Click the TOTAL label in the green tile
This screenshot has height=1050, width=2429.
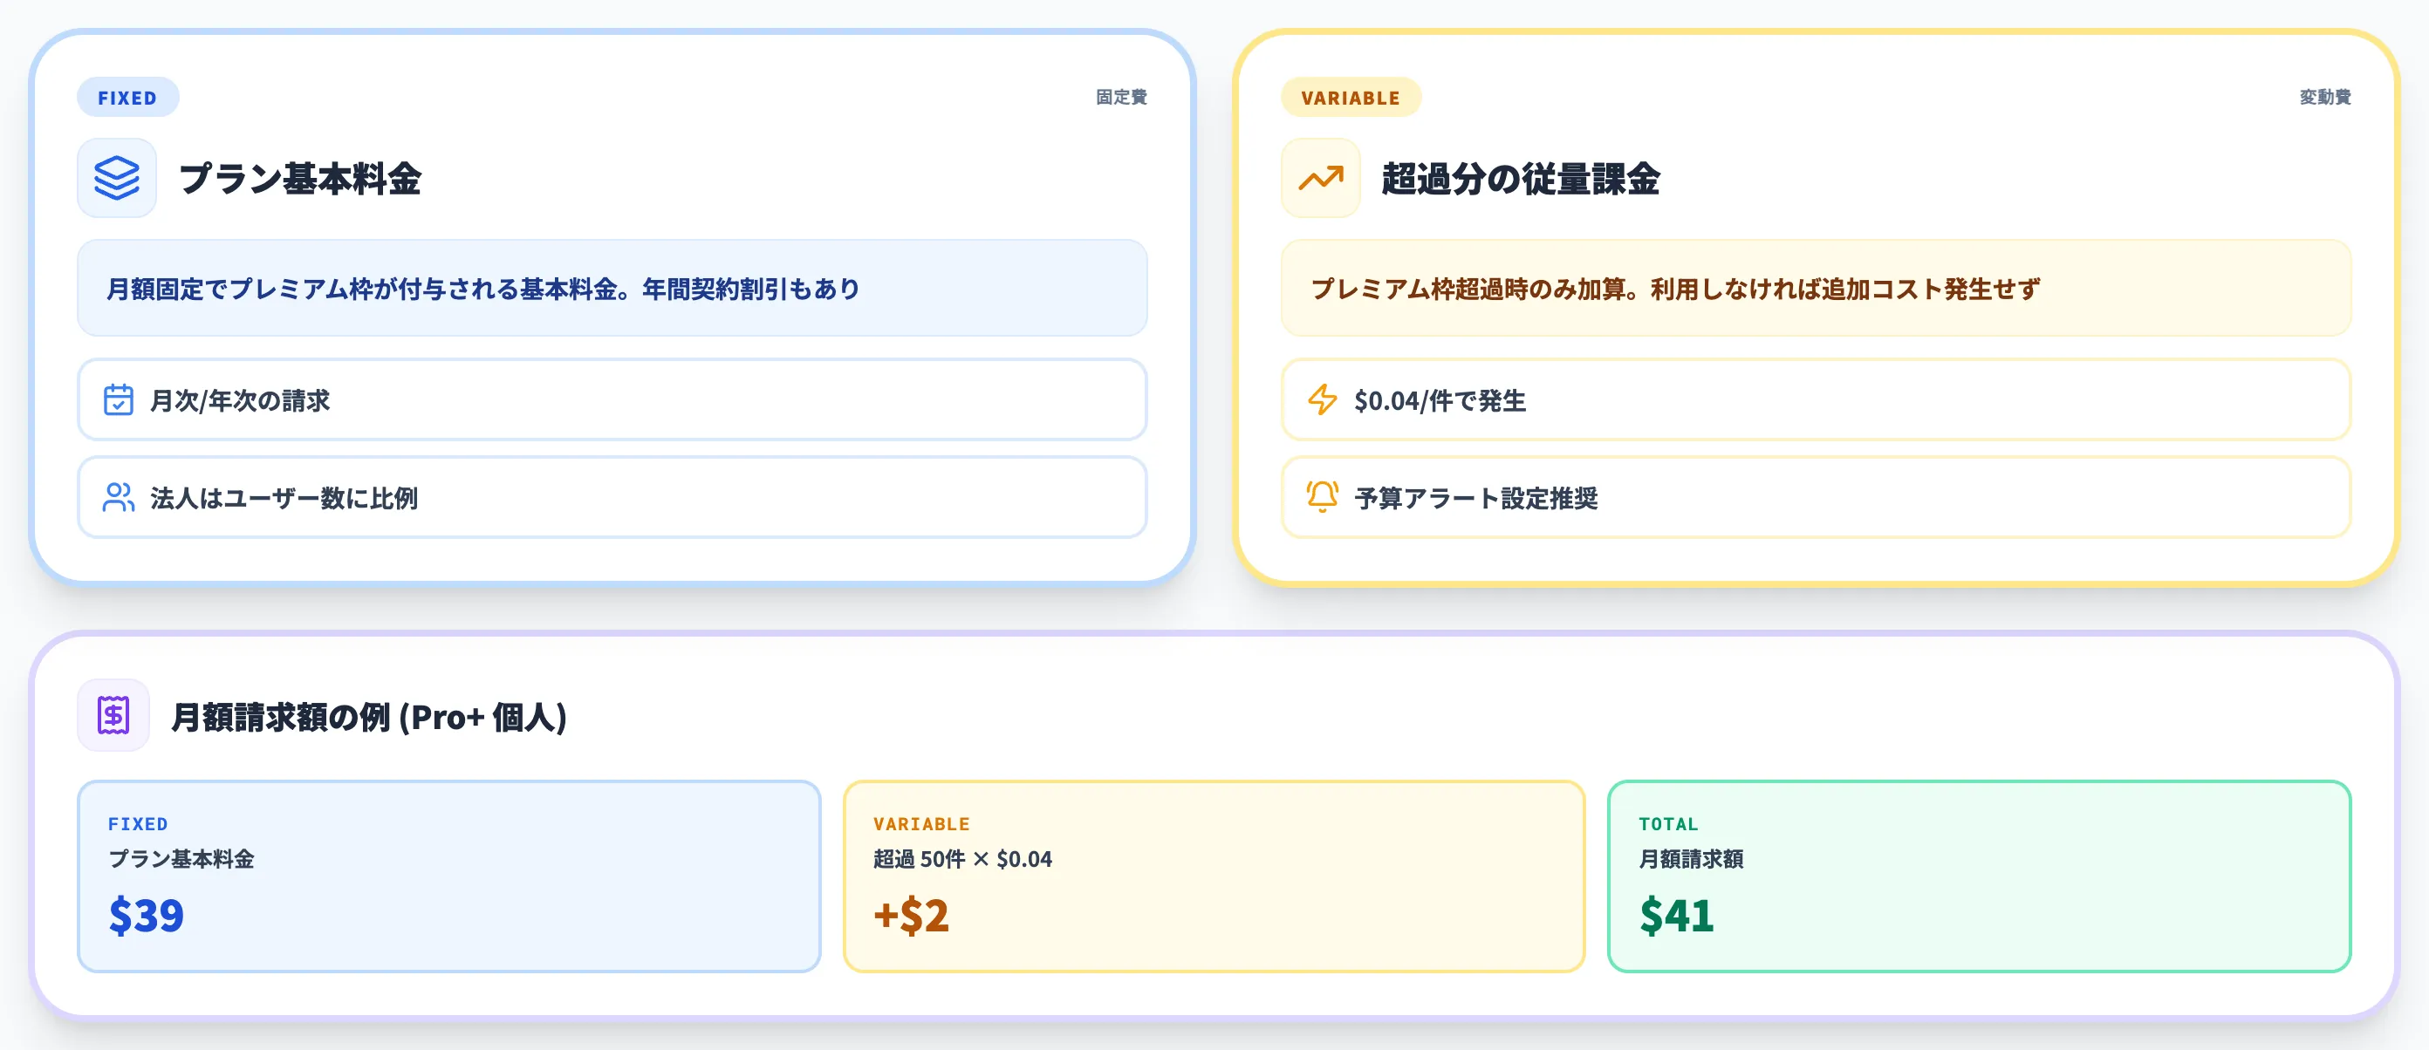click(1668, 824)
